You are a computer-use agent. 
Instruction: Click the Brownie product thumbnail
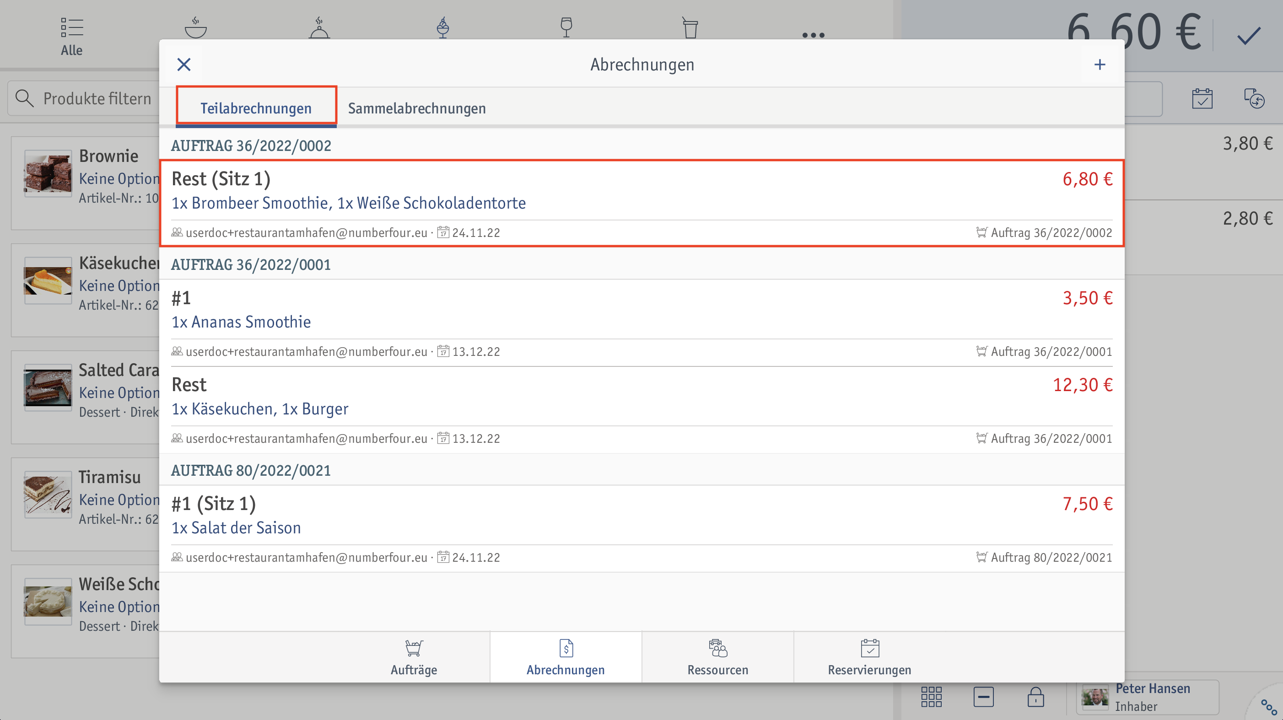coord(49,173)
